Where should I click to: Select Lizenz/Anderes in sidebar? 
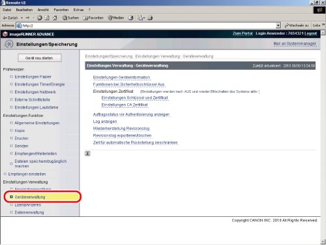click(x=27, y=205)
